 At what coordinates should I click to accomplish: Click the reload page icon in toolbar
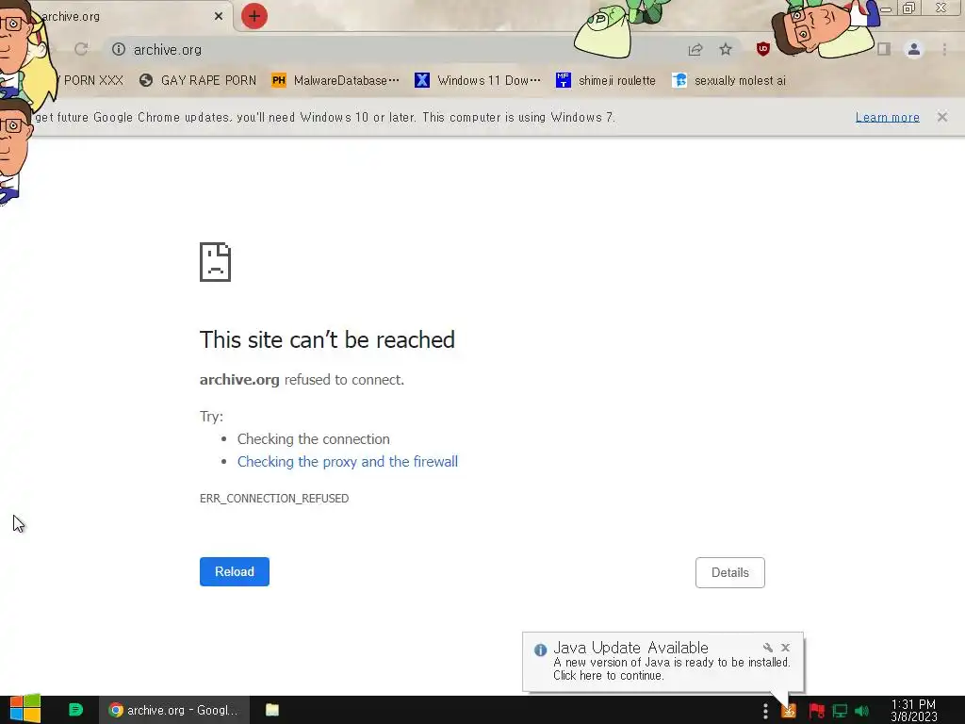click(x=81, y=49)
